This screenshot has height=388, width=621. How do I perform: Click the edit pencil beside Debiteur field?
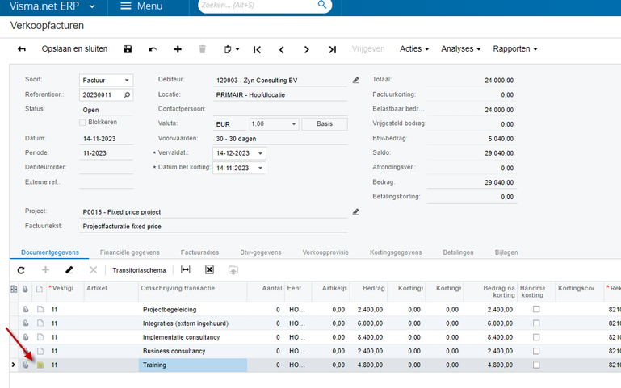click(355, 81)
